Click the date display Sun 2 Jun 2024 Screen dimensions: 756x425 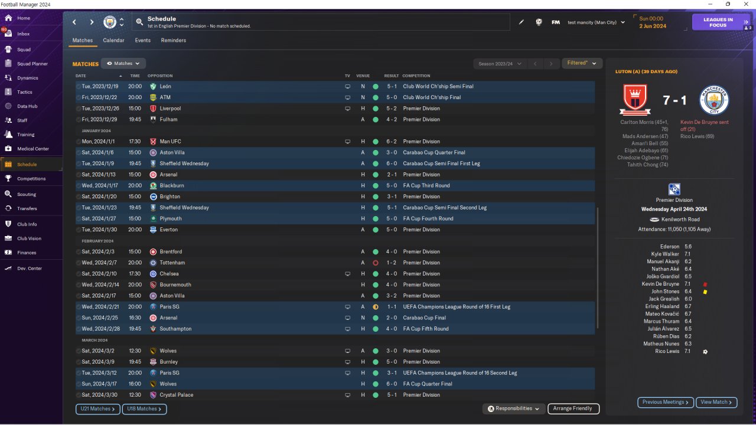tap(652, 22)
